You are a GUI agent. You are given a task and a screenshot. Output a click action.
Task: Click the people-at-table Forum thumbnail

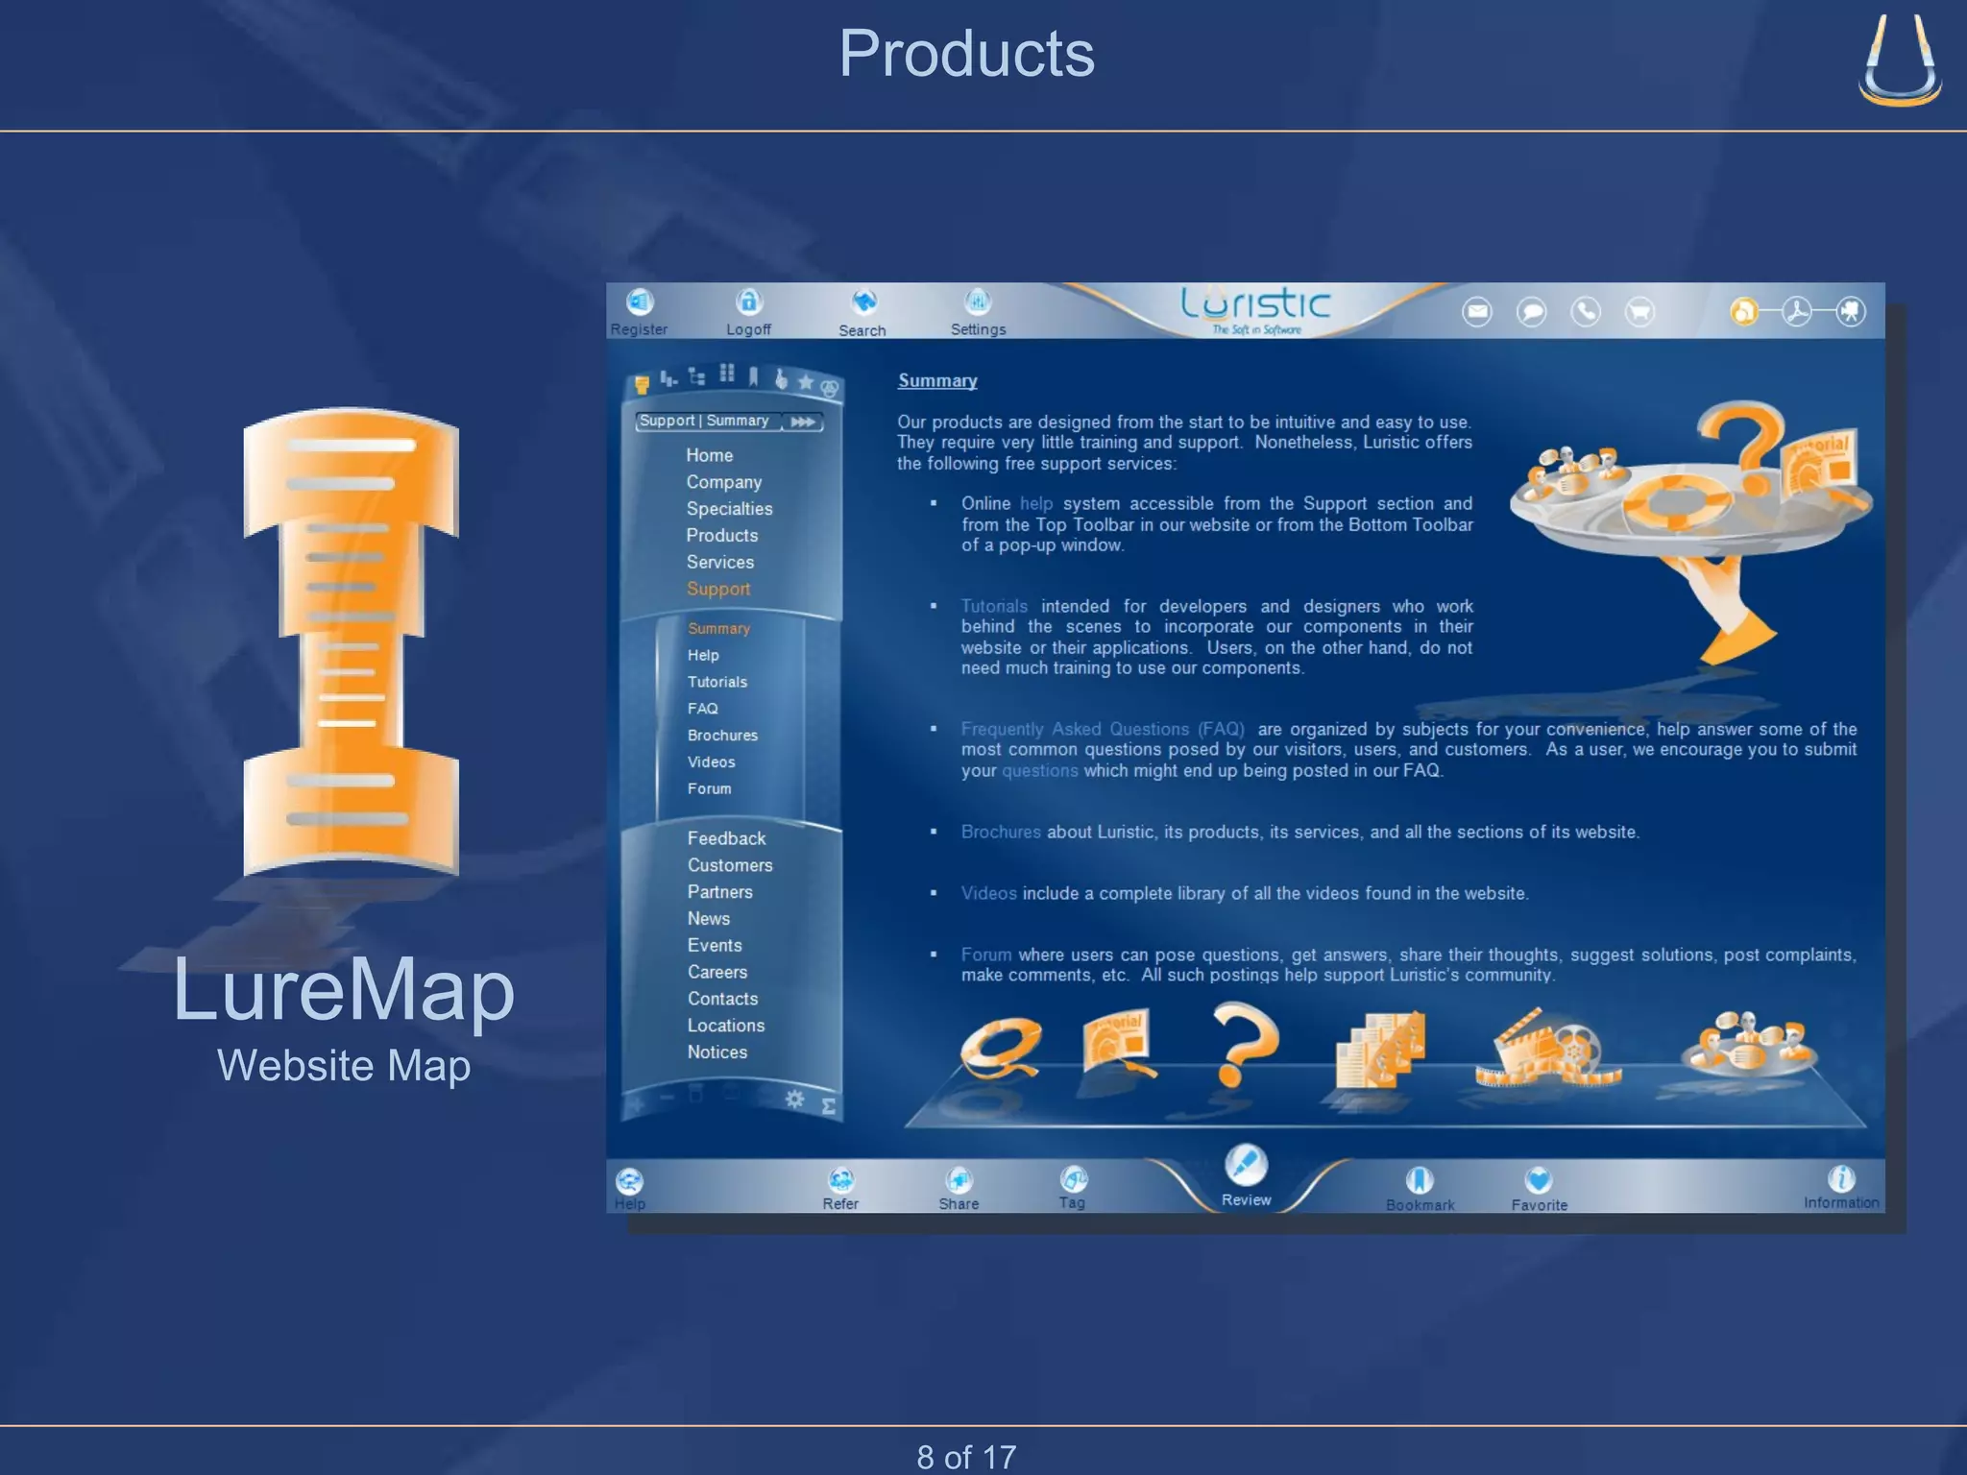pyautogui.click(x=1749, y=1044)
